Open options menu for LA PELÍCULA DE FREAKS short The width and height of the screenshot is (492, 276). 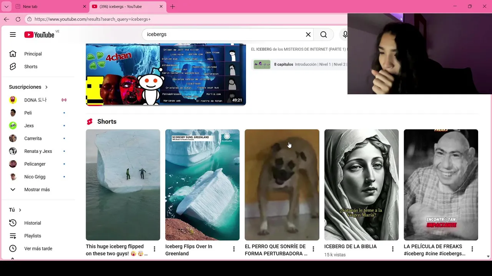point(472,249)
